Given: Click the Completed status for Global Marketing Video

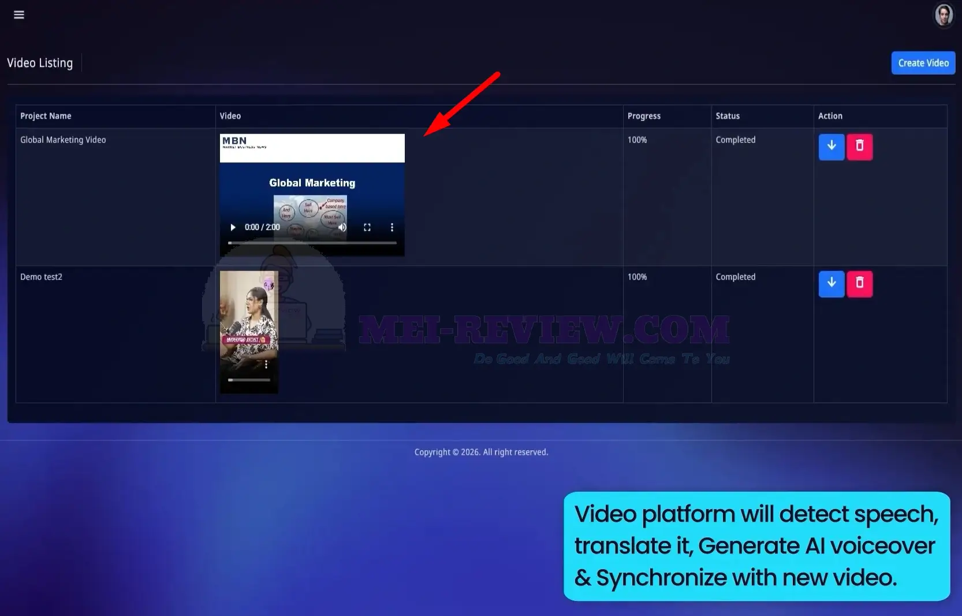Looking at the screenshot, I should 735,140.
